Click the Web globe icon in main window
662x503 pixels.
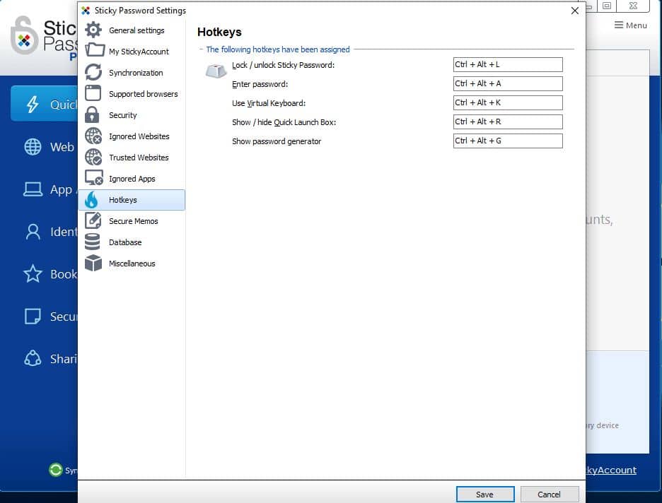coord(33,147)
